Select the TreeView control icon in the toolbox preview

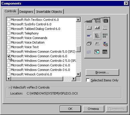97,36
